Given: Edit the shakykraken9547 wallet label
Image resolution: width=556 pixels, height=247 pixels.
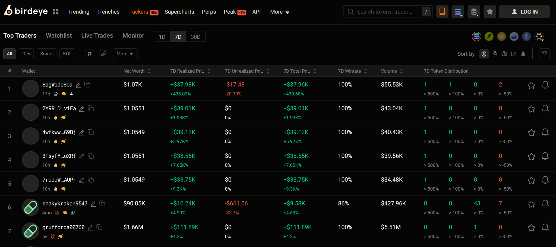Looking at the screenshot, I should (x=93, y=204).
